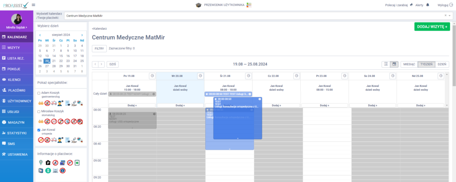Enable the Mirosław Koszyk specialist checkbox

[39, 112]
